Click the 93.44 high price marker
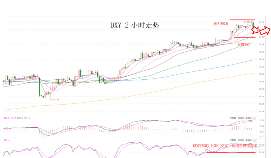The height and width of the screenshot is (158, 271). click(246, 22)
